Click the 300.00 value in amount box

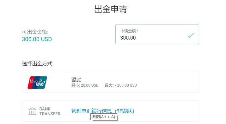coord(128,38)
